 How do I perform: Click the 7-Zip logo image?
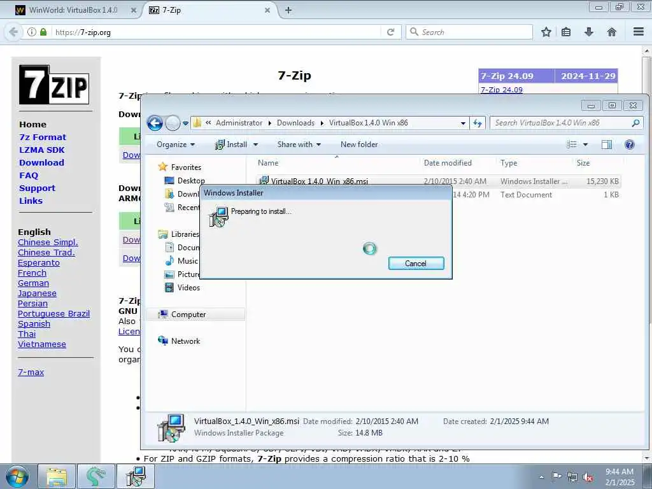[54, 85]
